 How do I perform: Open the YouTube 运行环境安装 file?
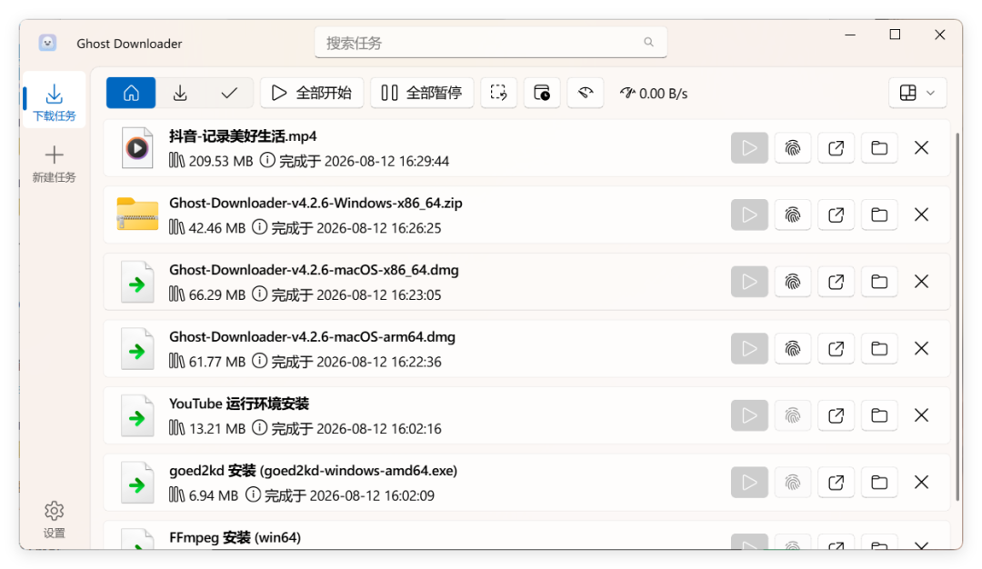[837, 415]
